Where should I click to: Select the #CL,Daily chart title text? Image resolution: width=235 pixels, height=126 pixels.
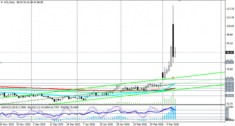[x=9, y=2]
